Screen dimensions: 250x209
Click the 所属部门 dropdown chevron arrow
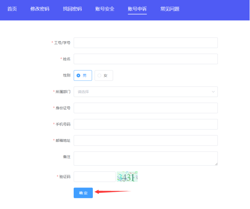(213, 92)
